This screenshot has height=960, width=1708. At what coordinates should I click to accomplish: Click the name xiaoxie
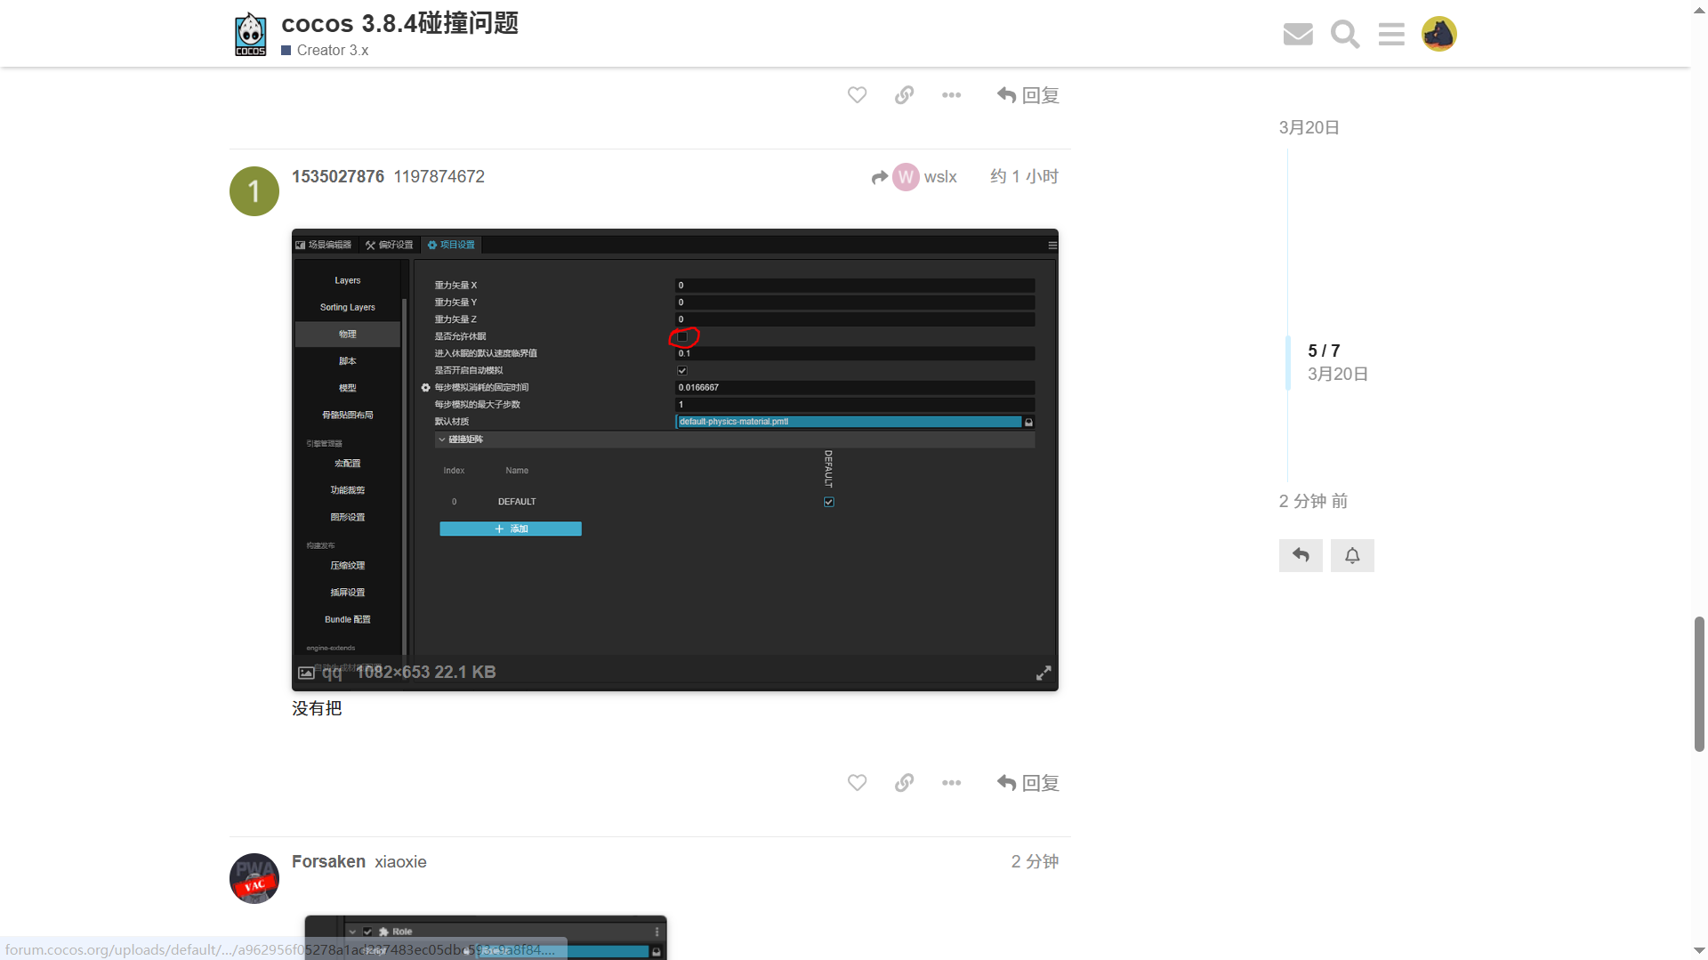coord(400,861)
